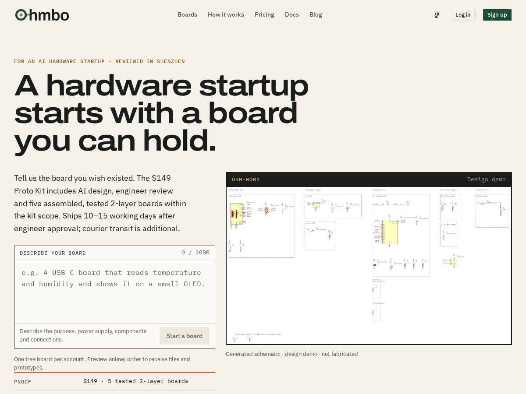Click the large yellow MCU chip in schematic

390,232
